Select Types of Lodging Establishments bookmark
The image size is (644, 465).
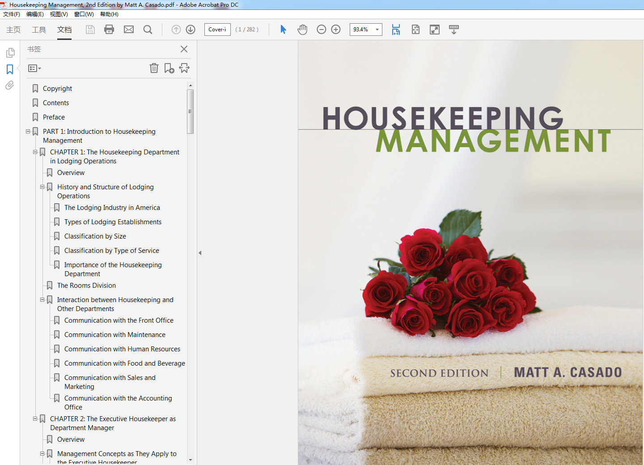coord(113,222)
